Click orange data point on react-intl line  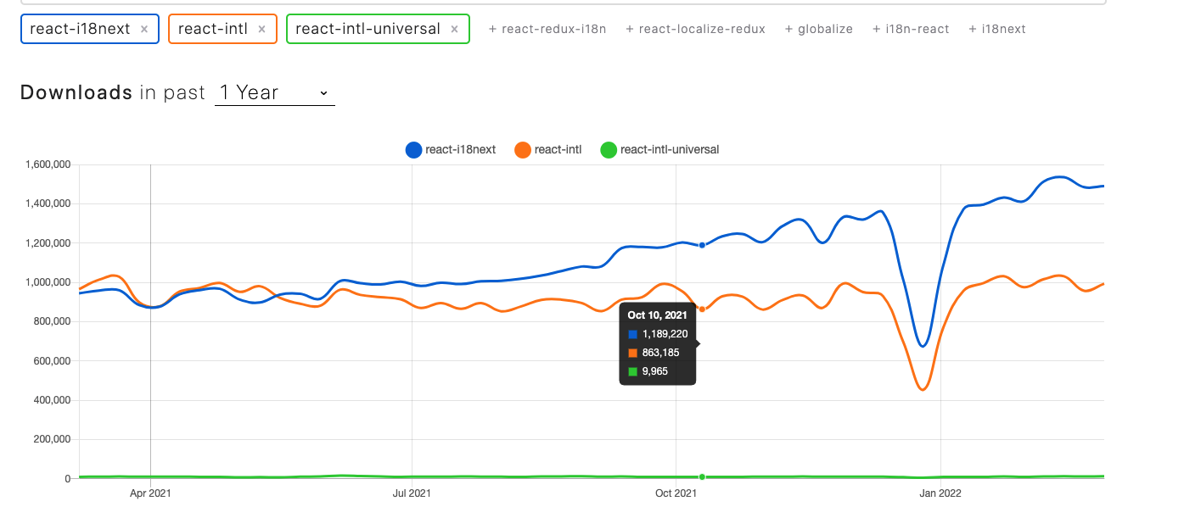[702, 309]
